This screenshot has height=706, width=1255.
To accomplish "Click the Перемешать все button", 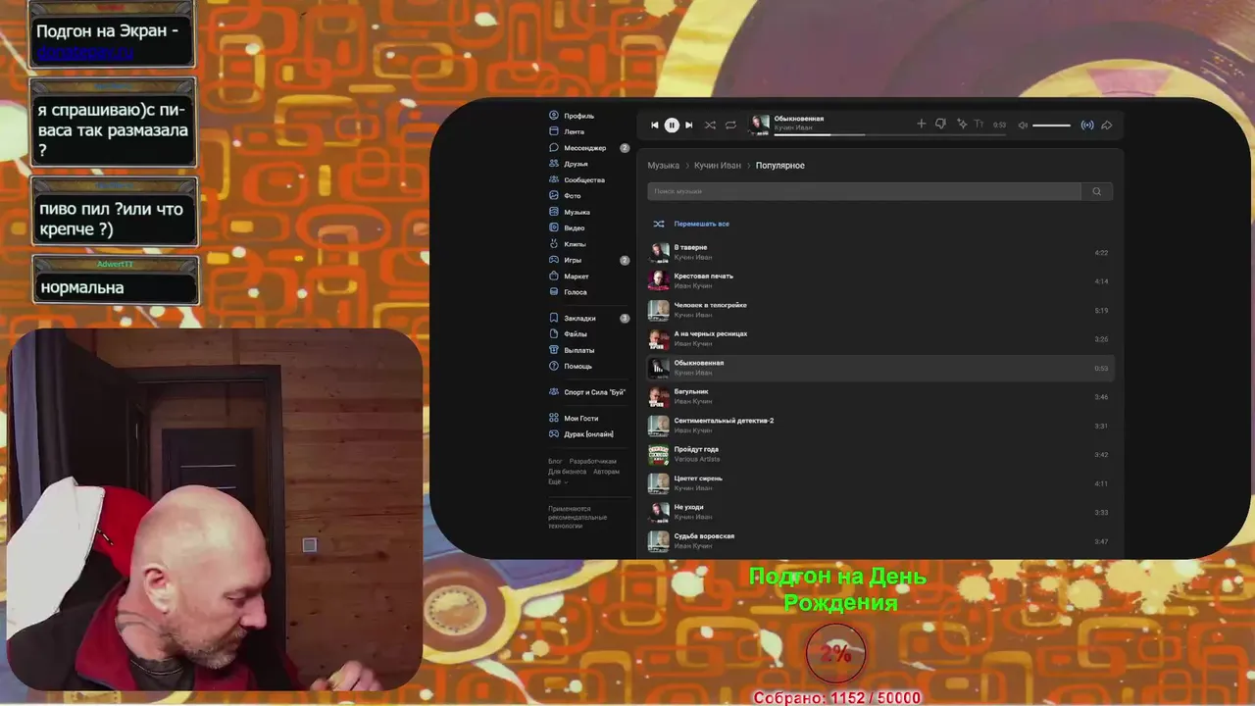I will tap(691, 224).
